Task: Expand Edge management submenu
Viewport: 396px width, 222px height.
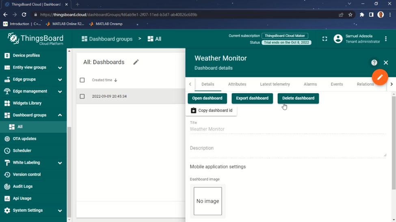Action: pos(60,91)
